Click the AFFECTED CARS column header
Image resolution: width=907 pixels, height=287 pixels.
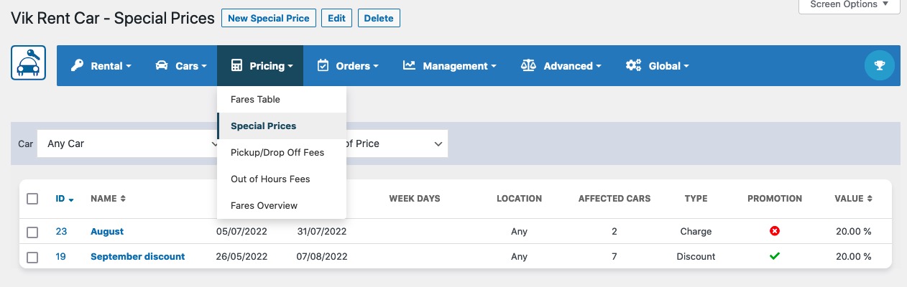coord(614,199)
